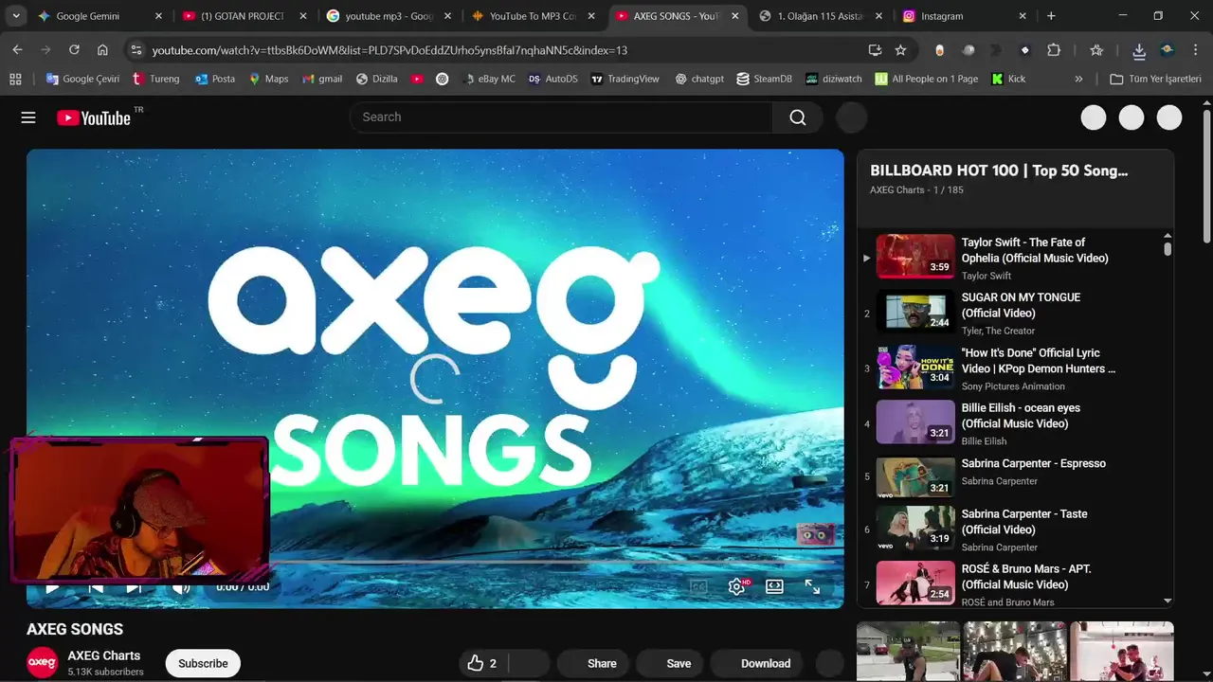Play Taylor Swift Fate of Ophelia
Image resolution: width=1213 pixels, height=682 pixels.
pos(1014,258)
